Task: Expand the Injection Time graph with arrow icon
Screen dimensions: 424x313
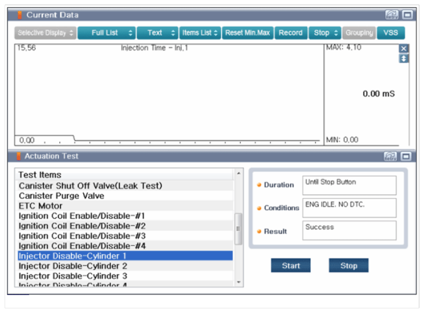Action: 404,59
